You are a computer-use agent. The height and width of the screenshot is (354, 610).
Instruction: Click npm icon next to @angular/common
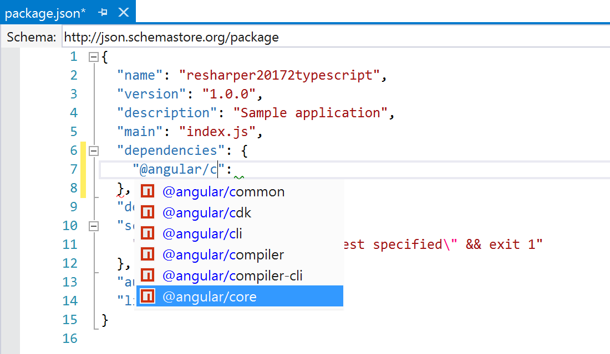(147, 191)
